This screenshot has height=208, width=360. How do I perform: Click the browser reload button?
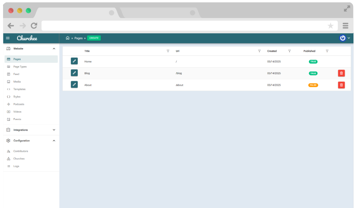click(34, 26)
